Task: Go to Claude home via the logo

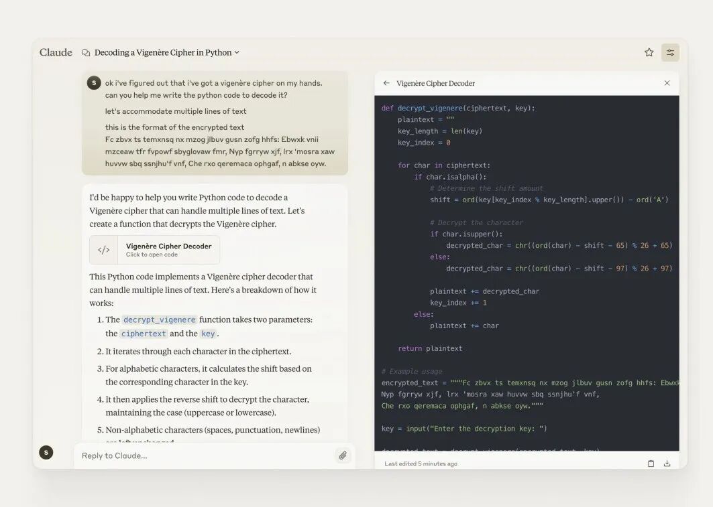Action: pos(56,53)
